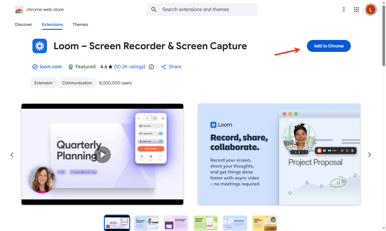
Task: Click the verified badge beside loom.com
Action: point(35,67)
